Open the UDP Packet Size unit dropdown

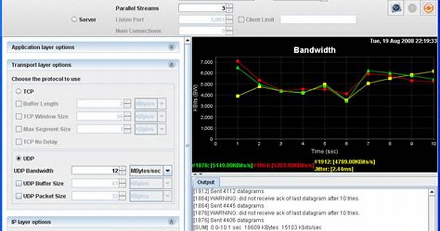(x=167, y=196)
